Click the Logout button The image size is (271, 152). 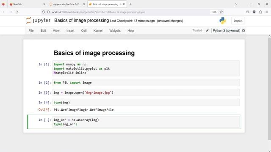click(x=238, y=21)
